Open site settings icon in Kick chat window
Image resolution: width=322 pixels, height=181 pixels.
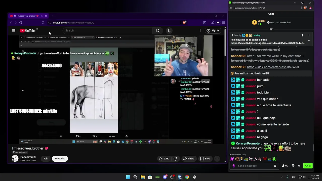pos(231,8)
